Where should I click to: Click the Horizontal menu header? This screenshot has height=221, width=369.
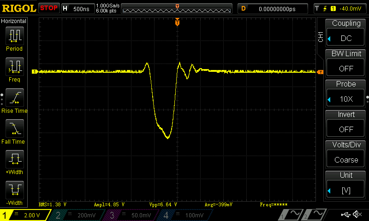pyautogui.click(x=14, y=21)
